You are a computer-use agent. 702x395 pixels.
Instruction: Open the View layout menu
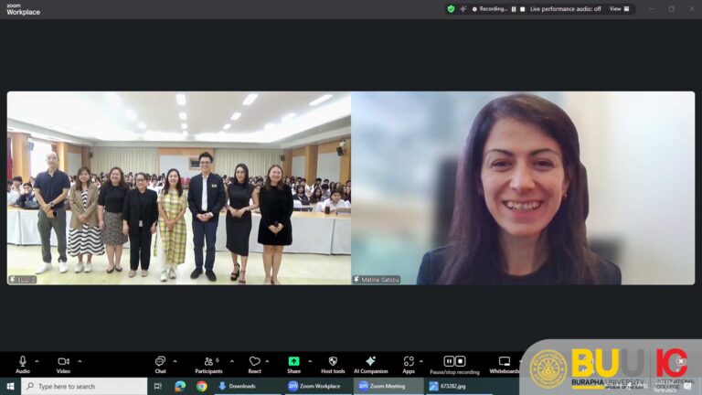click(619, 9)
